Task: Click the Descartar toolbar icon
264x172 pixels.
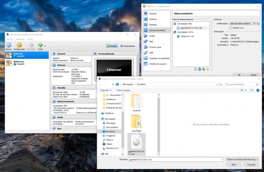Action: (x=32, y=46)
